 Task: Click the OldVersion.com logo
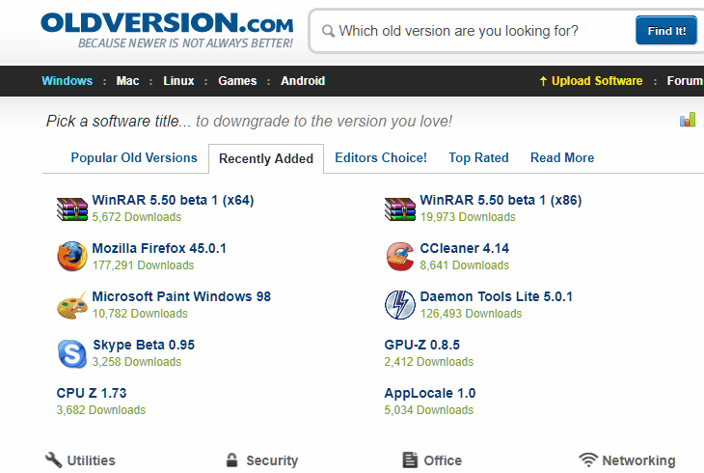click(x=167, y=30)
